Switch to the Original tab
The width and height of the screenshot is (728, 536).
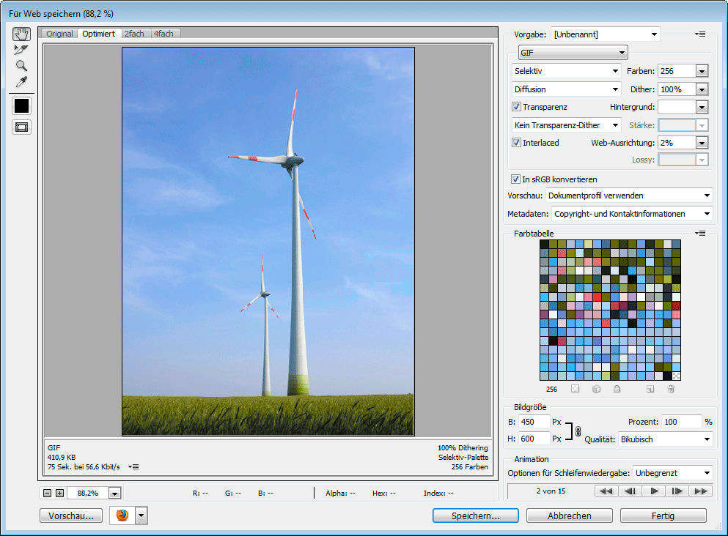click(59, 34)
